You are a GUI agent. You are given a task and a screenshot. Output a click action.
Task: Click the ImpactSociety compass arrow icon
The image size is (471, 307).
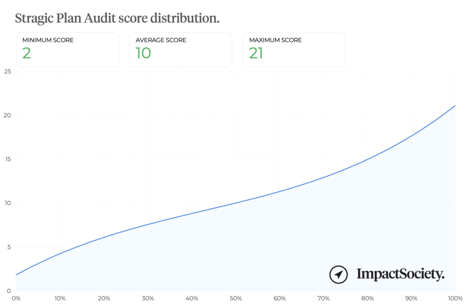pyautogui.click(x=339, y=274)
